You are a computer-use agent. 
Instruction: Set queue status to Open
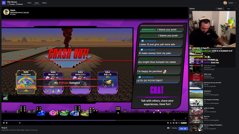(229, 9)
